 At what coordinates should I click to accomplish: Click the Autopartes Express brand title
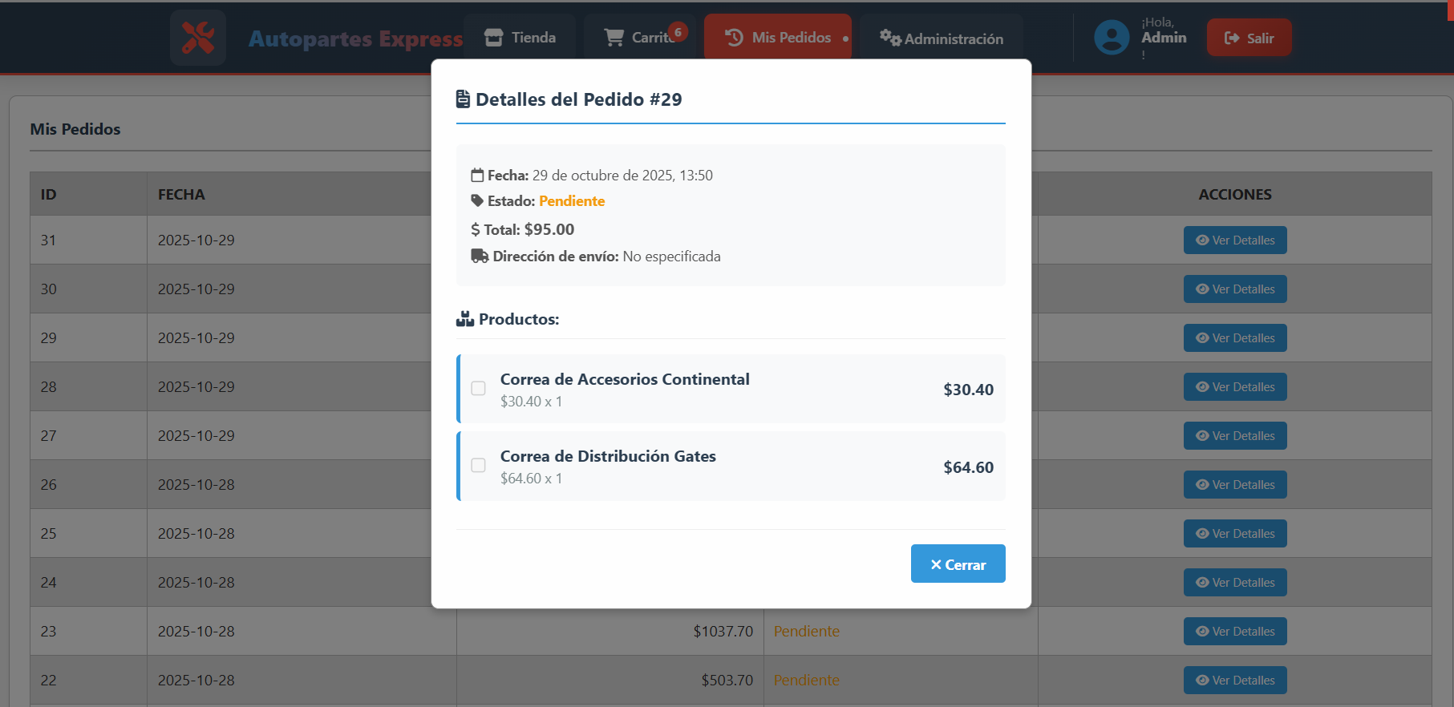(x=355, y=38)
